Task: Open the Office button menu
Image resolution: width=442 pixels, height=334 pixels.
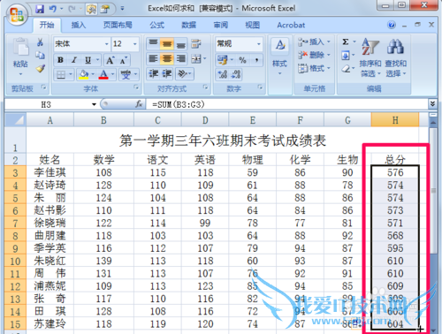Action: [17, 14]
